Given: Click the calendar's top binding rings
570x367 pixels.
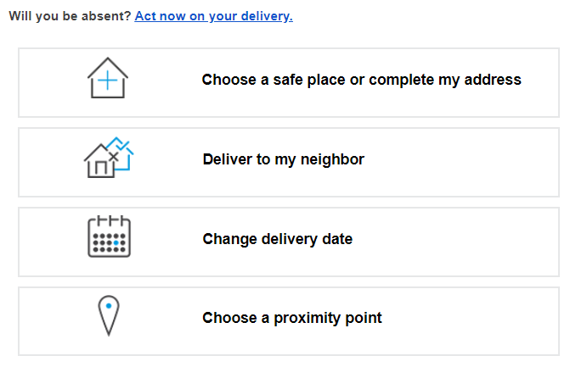Looking at the screenshot, I should [x=109, y=220].
